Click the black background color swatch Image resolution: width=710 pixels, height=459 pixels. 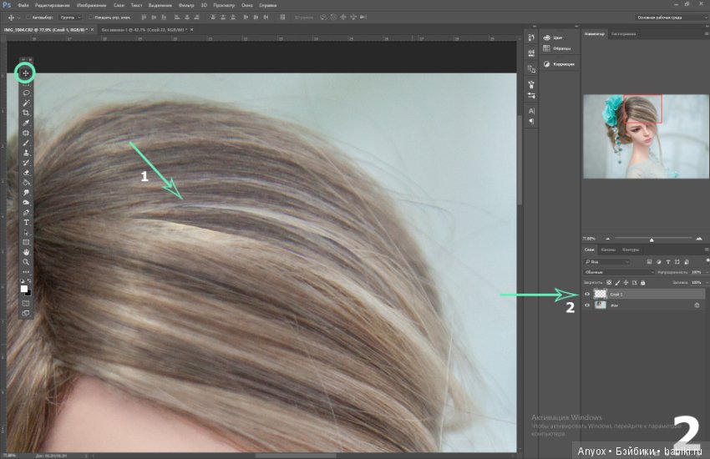pos(29,294)
